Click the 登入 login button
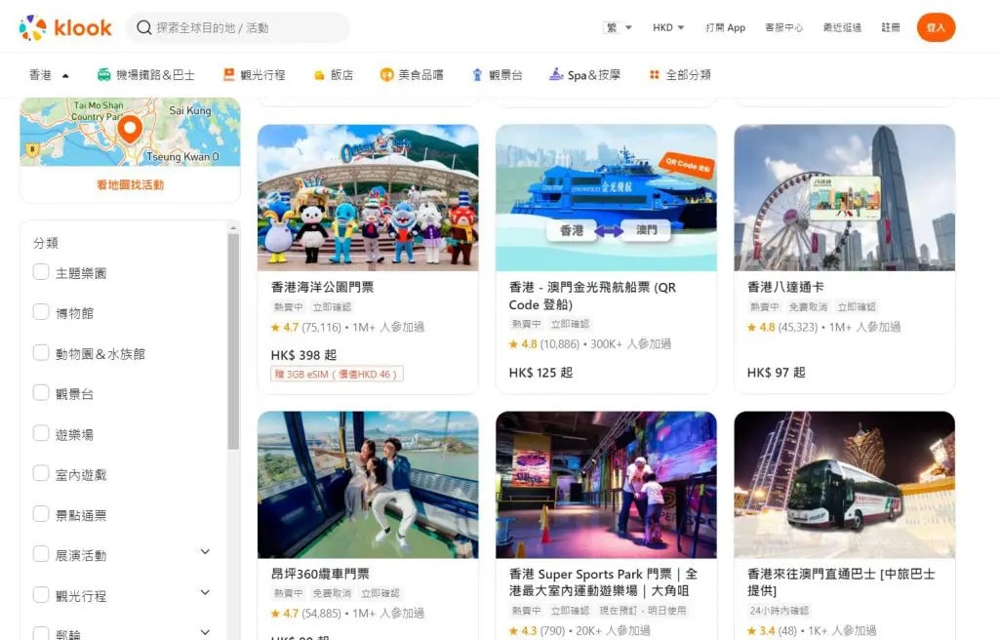The width and height of the screenshot is (999, 640). pyautogui.click(x=936, y=27)
